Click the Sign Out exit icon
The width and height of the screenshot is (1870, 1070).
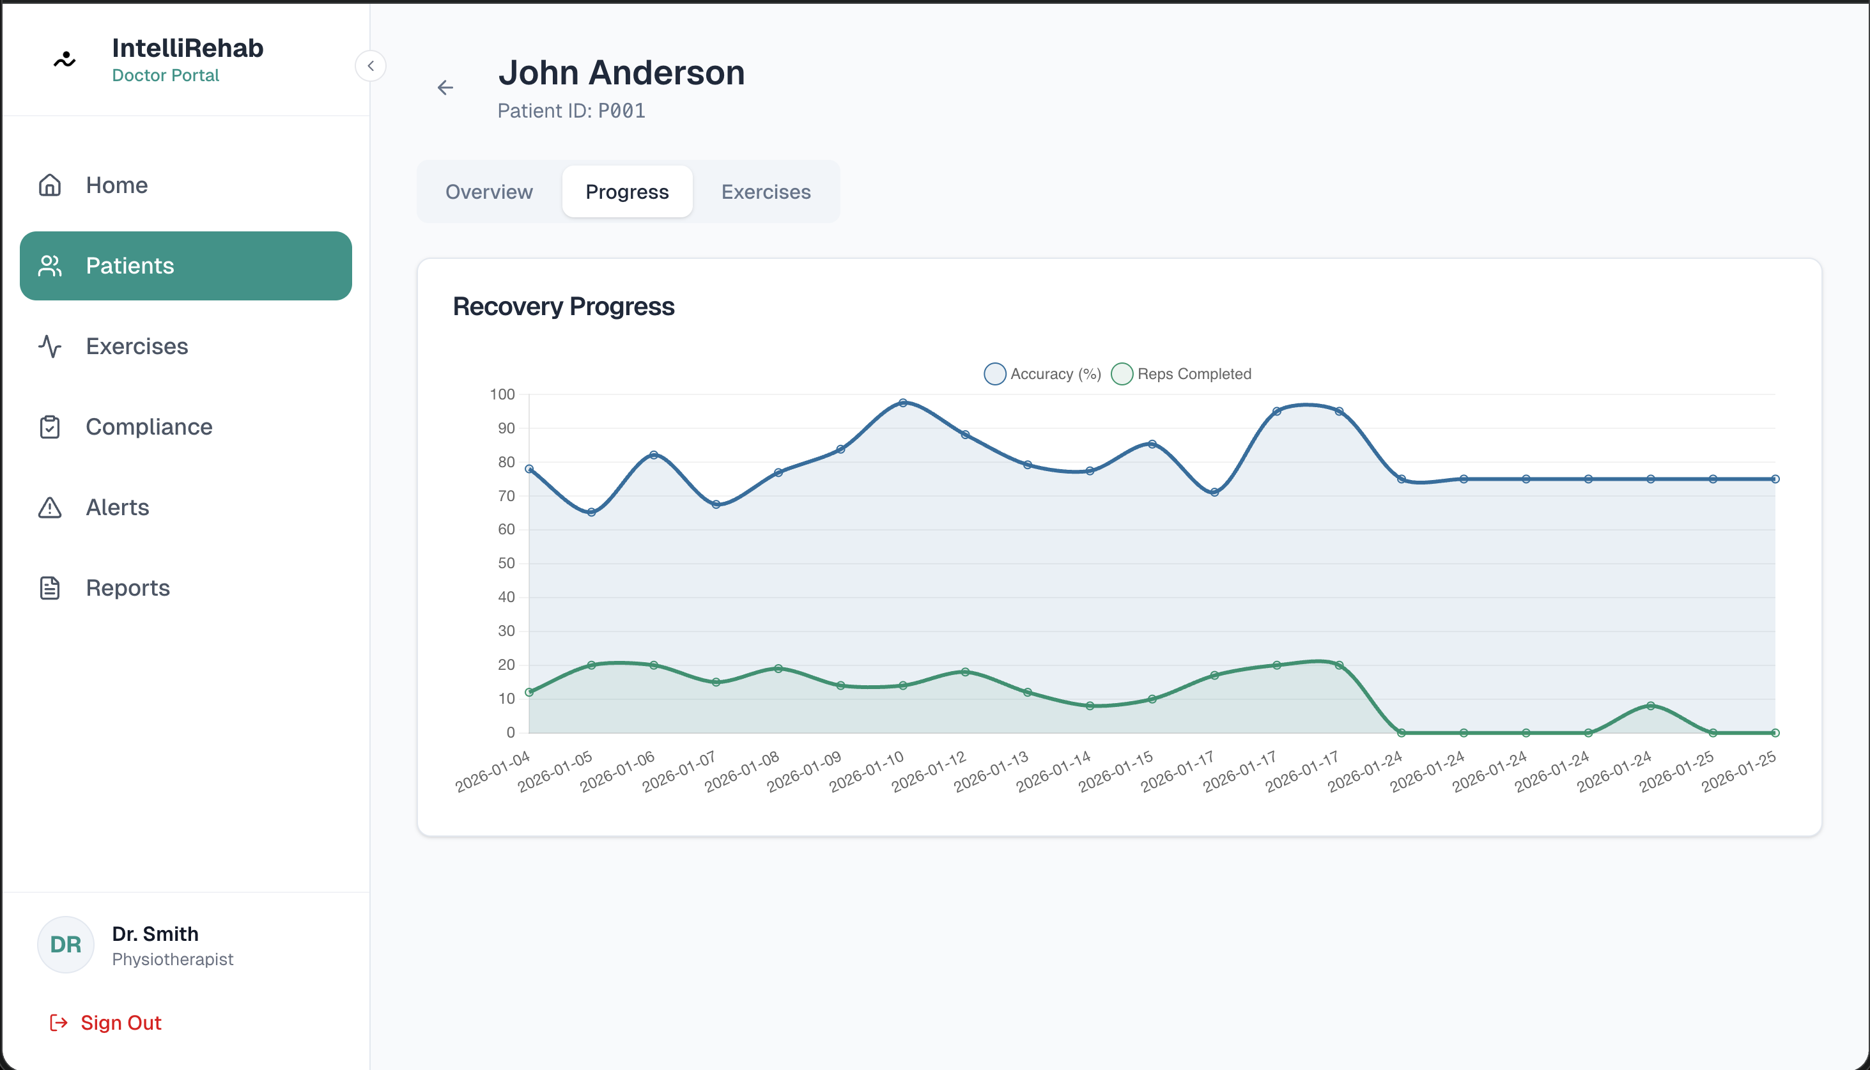click(59, 1023)
